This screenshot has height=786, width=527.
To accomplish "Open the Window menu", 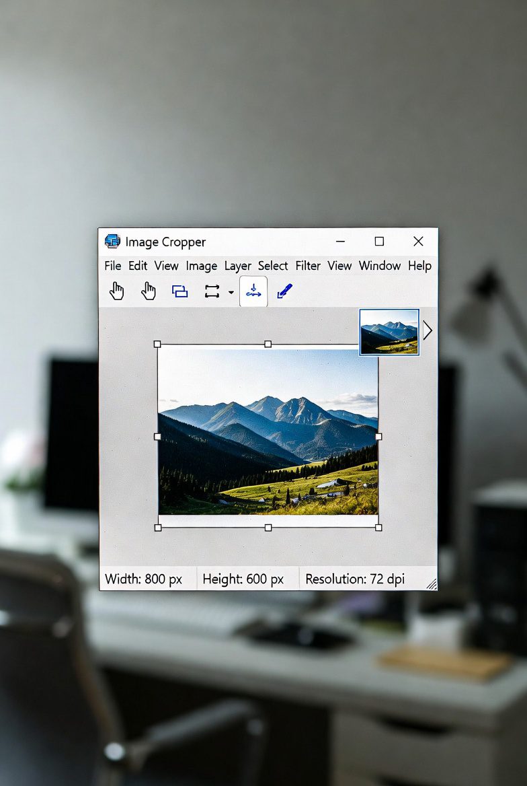I will [x=380, y=266].
